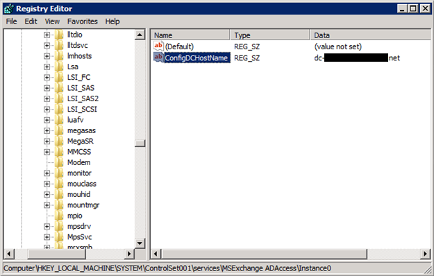Open the File menu
This screenshot has width=434, height=276.
pyautogui.click(x=11, y=21)
